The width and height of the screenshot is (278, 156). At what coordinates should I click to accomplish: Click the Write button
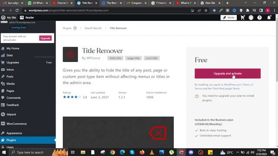point(228,17)
